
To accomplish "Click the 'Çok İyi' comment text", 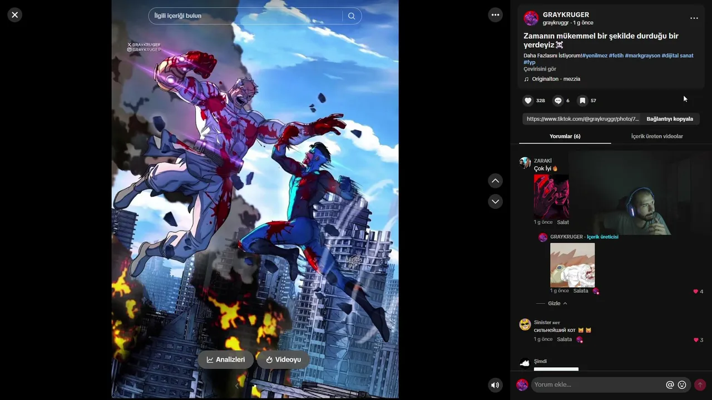I will pos(542,168).
